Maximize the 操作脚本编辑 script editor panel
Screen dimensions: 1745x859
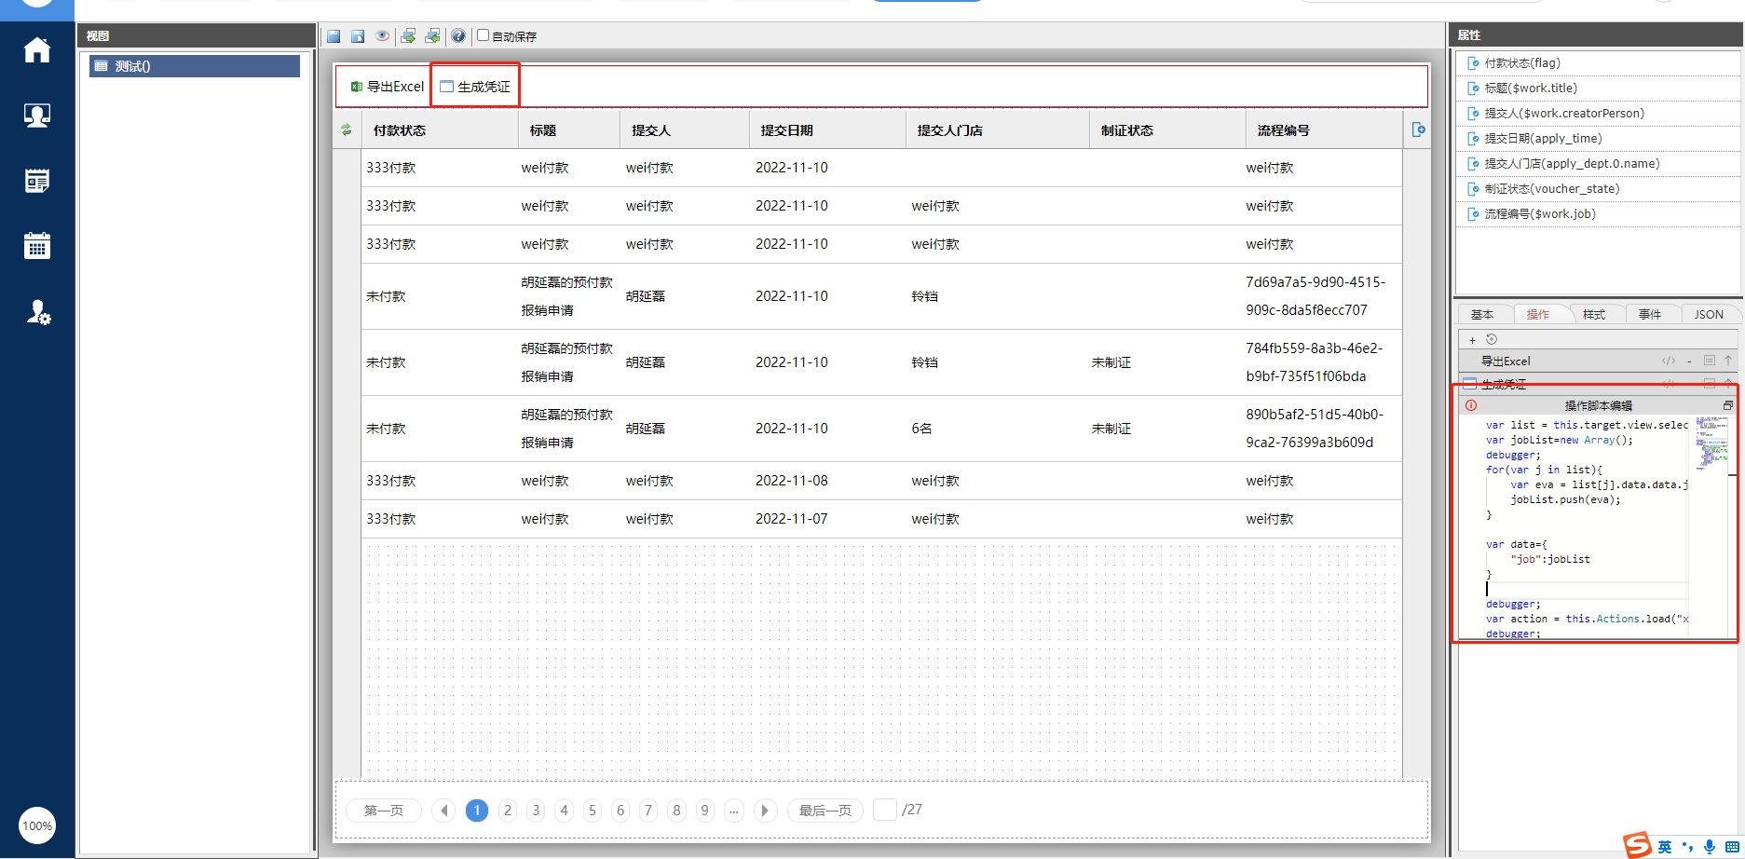pos(1727,405)
